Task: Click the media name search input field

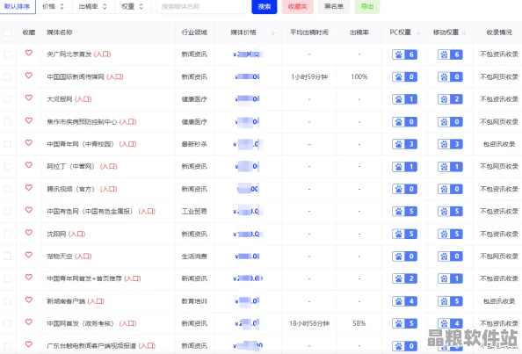Action: click(201, 6)
